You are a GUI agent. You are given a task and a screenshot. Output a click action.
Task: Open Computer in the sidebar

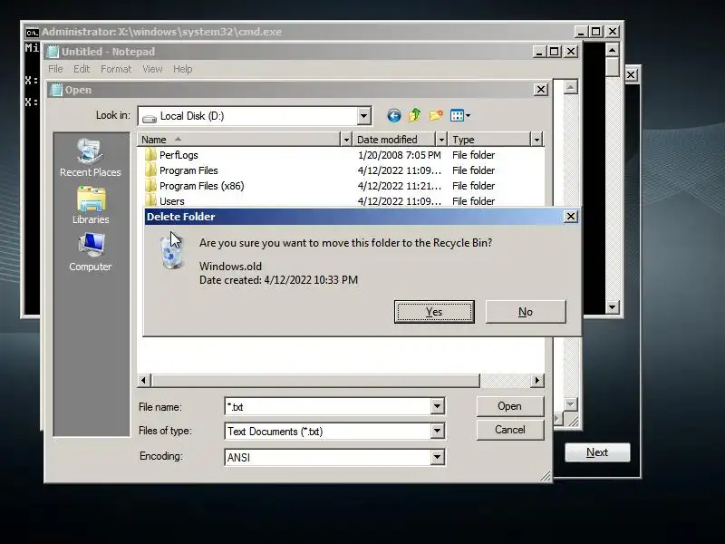90,253
